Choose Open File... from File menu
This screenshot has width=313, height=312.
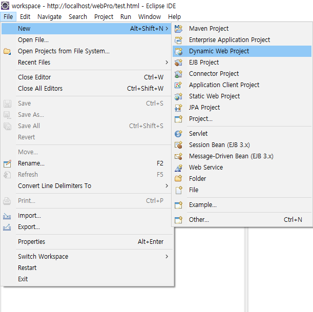click(x=87, y=40)
